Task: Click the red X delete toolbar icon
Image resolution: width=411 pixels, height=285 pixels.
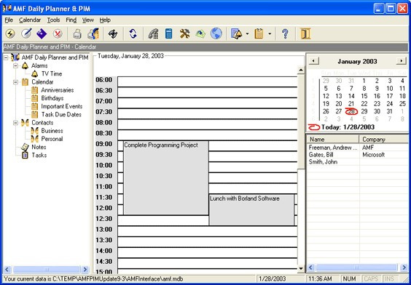Action: click(58, 33)
